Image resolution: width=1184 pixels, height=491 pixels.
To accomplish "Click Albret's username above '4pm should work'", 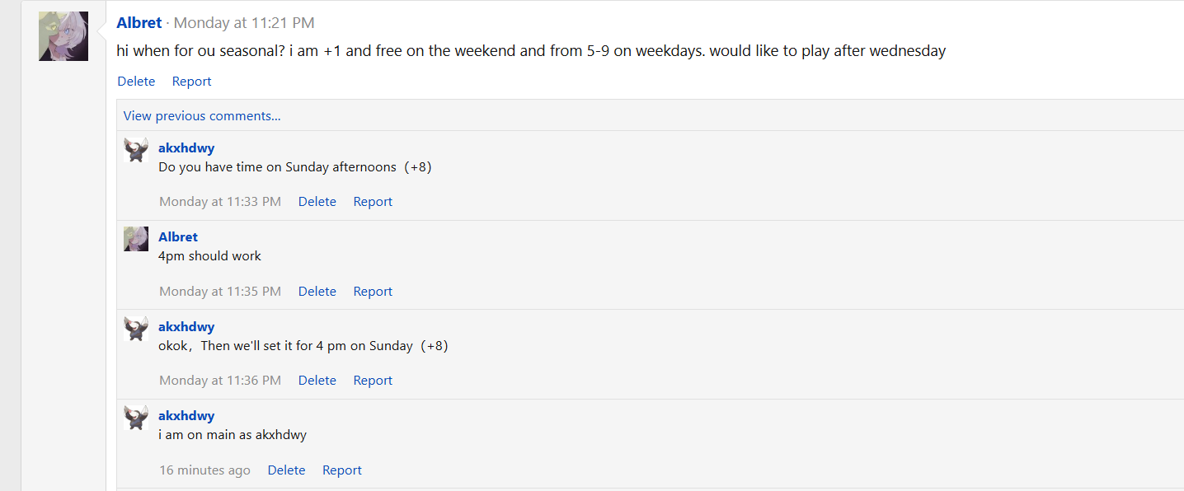I will [x=178, y=237].
